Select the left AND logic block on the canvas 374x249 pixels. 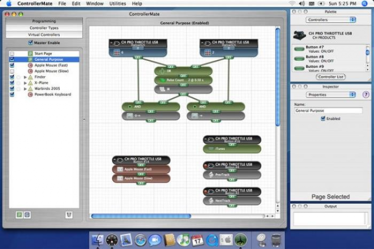point(151,107)
